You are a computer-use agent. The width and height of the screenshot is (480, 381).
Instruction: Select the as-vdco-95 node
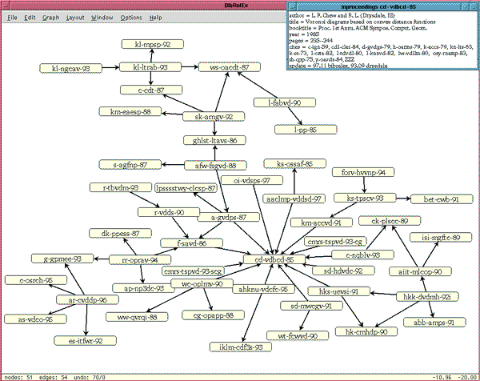pos(35,319)
